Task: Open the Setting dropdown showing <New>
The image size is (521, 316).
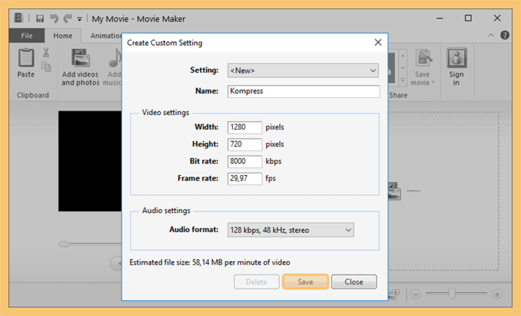Action: pyautogui.click(x=303, y=71)
